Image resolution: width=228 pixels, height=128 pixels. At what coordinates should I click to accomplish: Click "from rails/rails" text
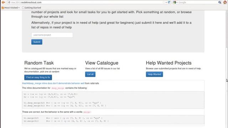click(x=92, y=83)
